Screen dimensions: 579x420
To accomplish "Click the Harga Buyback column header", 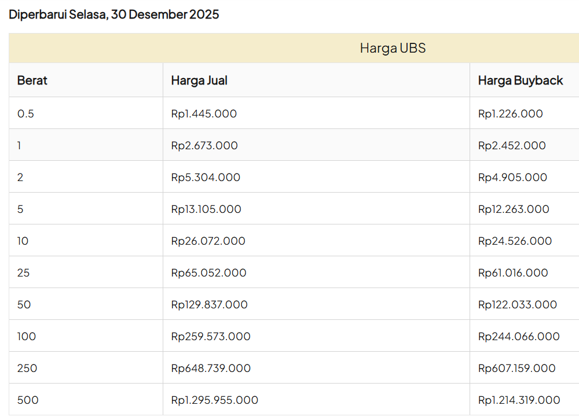I will click(520, 80).
